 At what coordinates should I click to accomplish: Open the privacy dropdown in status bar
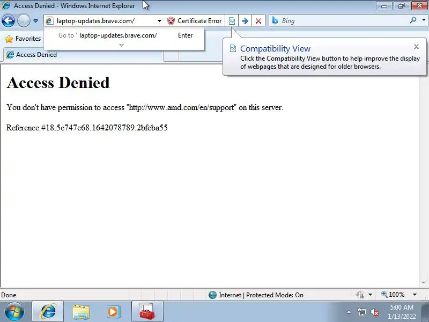pos(370,295)
